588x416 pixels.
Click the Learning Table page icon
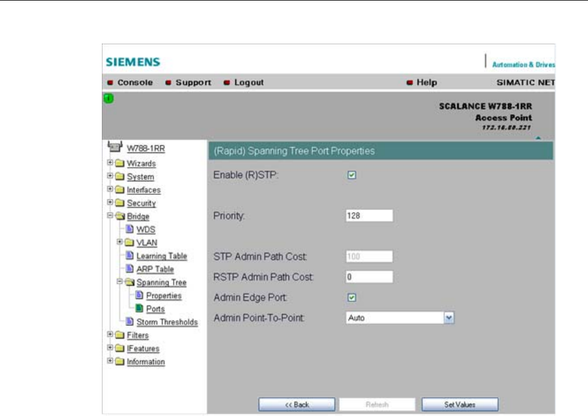129,255
